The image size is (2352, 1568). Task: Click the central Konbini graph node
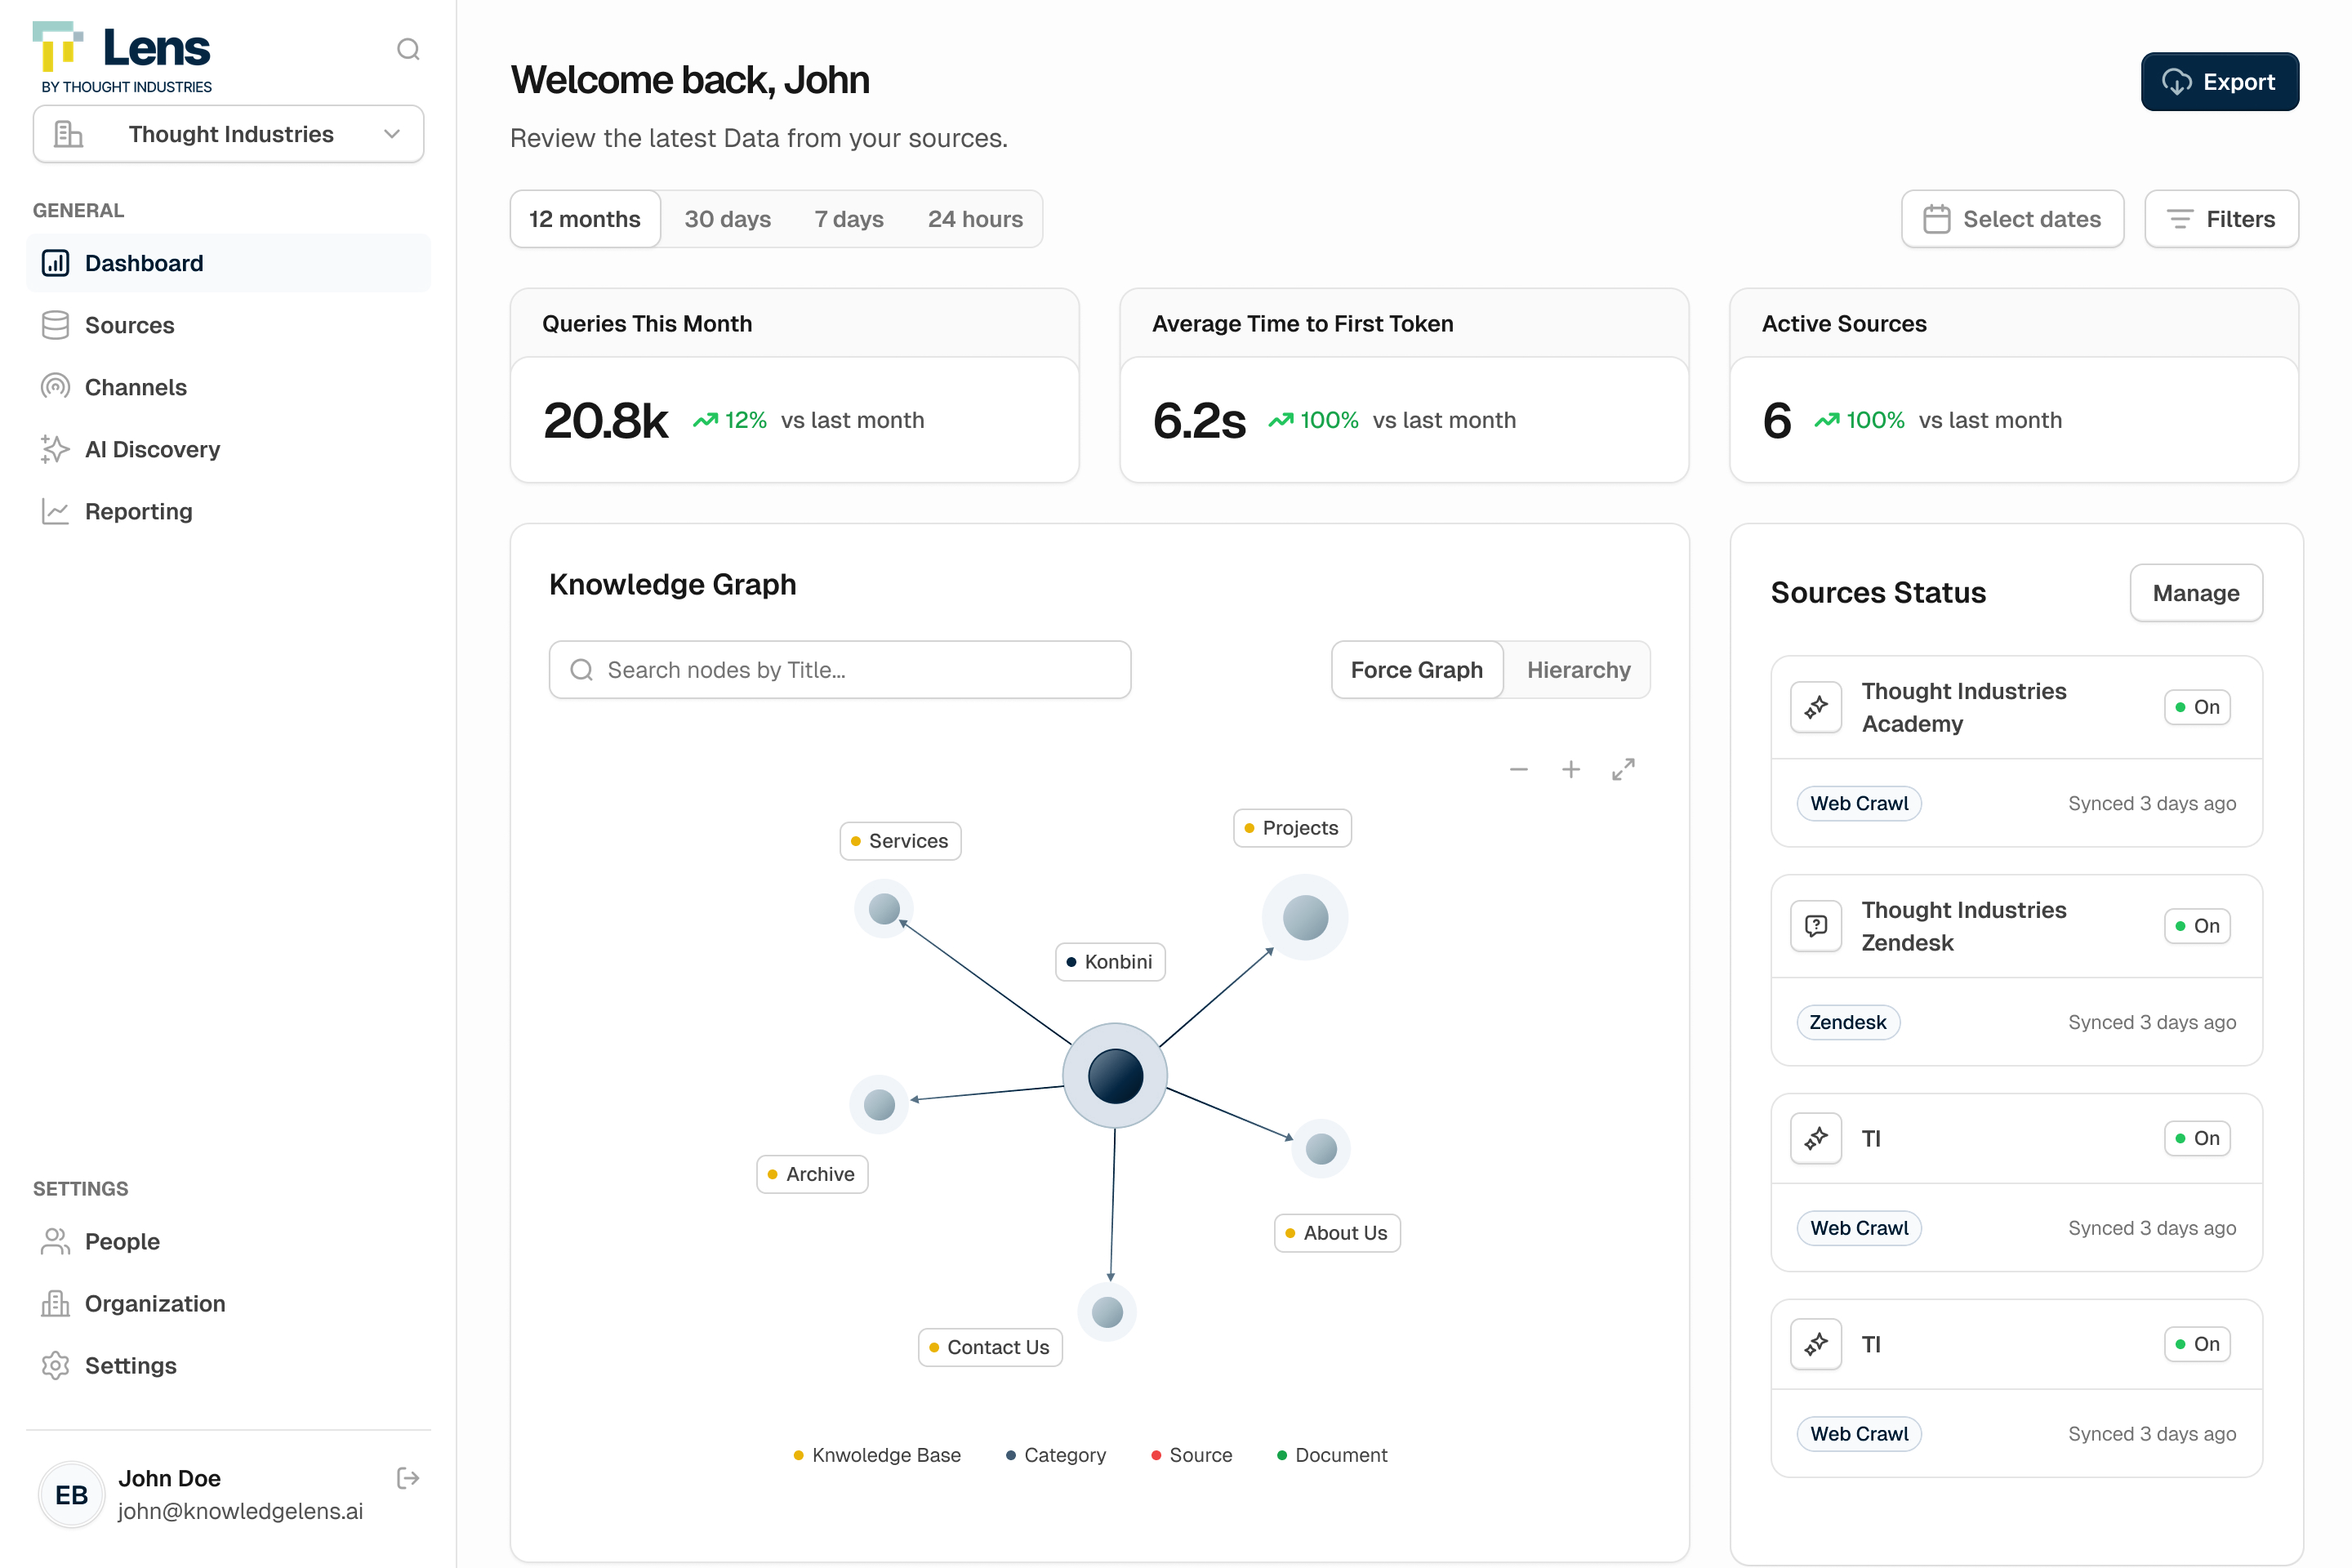pos(1115,1076)
